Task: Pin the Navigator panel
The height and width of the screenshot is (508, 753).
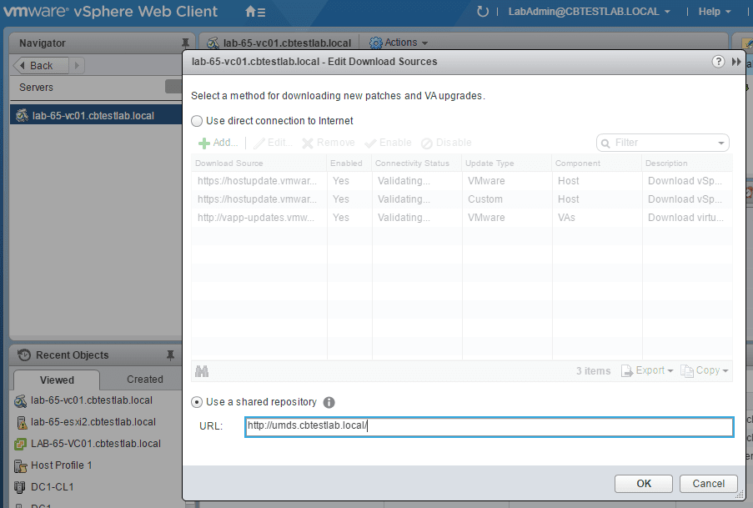Action: [x=185, y=43]
